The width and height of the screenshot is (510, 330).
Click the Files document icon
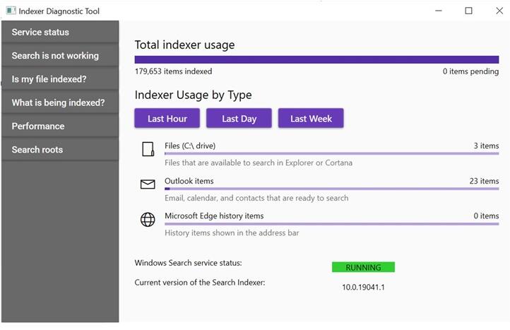point(148,149)
